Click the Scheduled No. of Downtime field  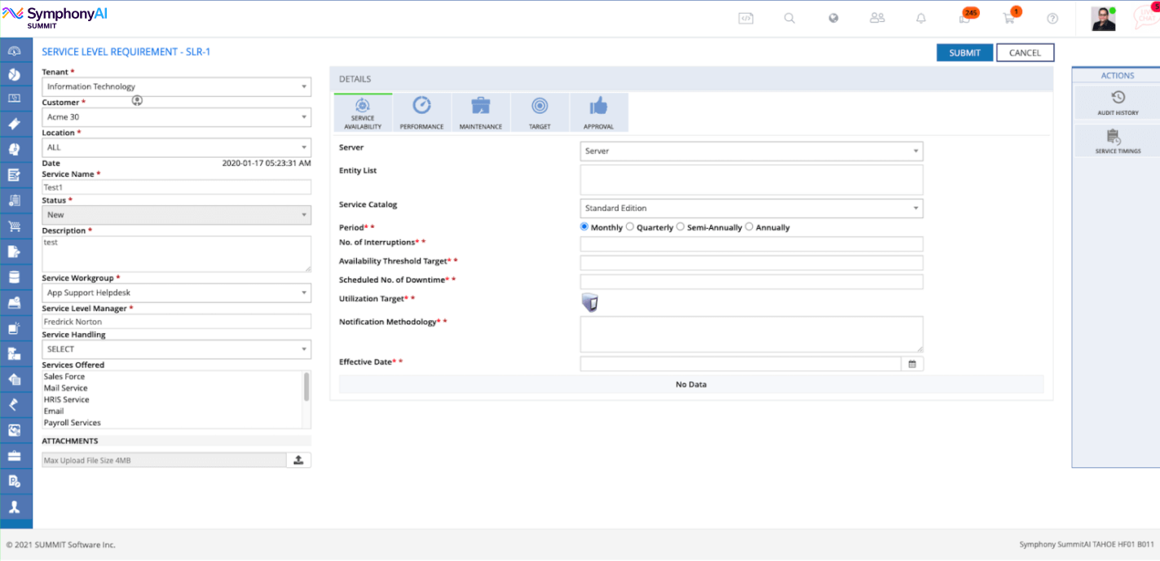pos(752,282)
